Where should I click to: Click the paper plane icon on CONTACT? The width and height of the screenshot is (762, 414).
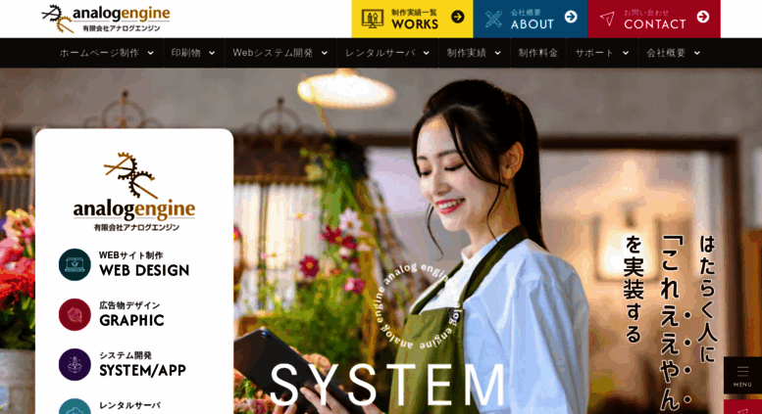[607, 19]
